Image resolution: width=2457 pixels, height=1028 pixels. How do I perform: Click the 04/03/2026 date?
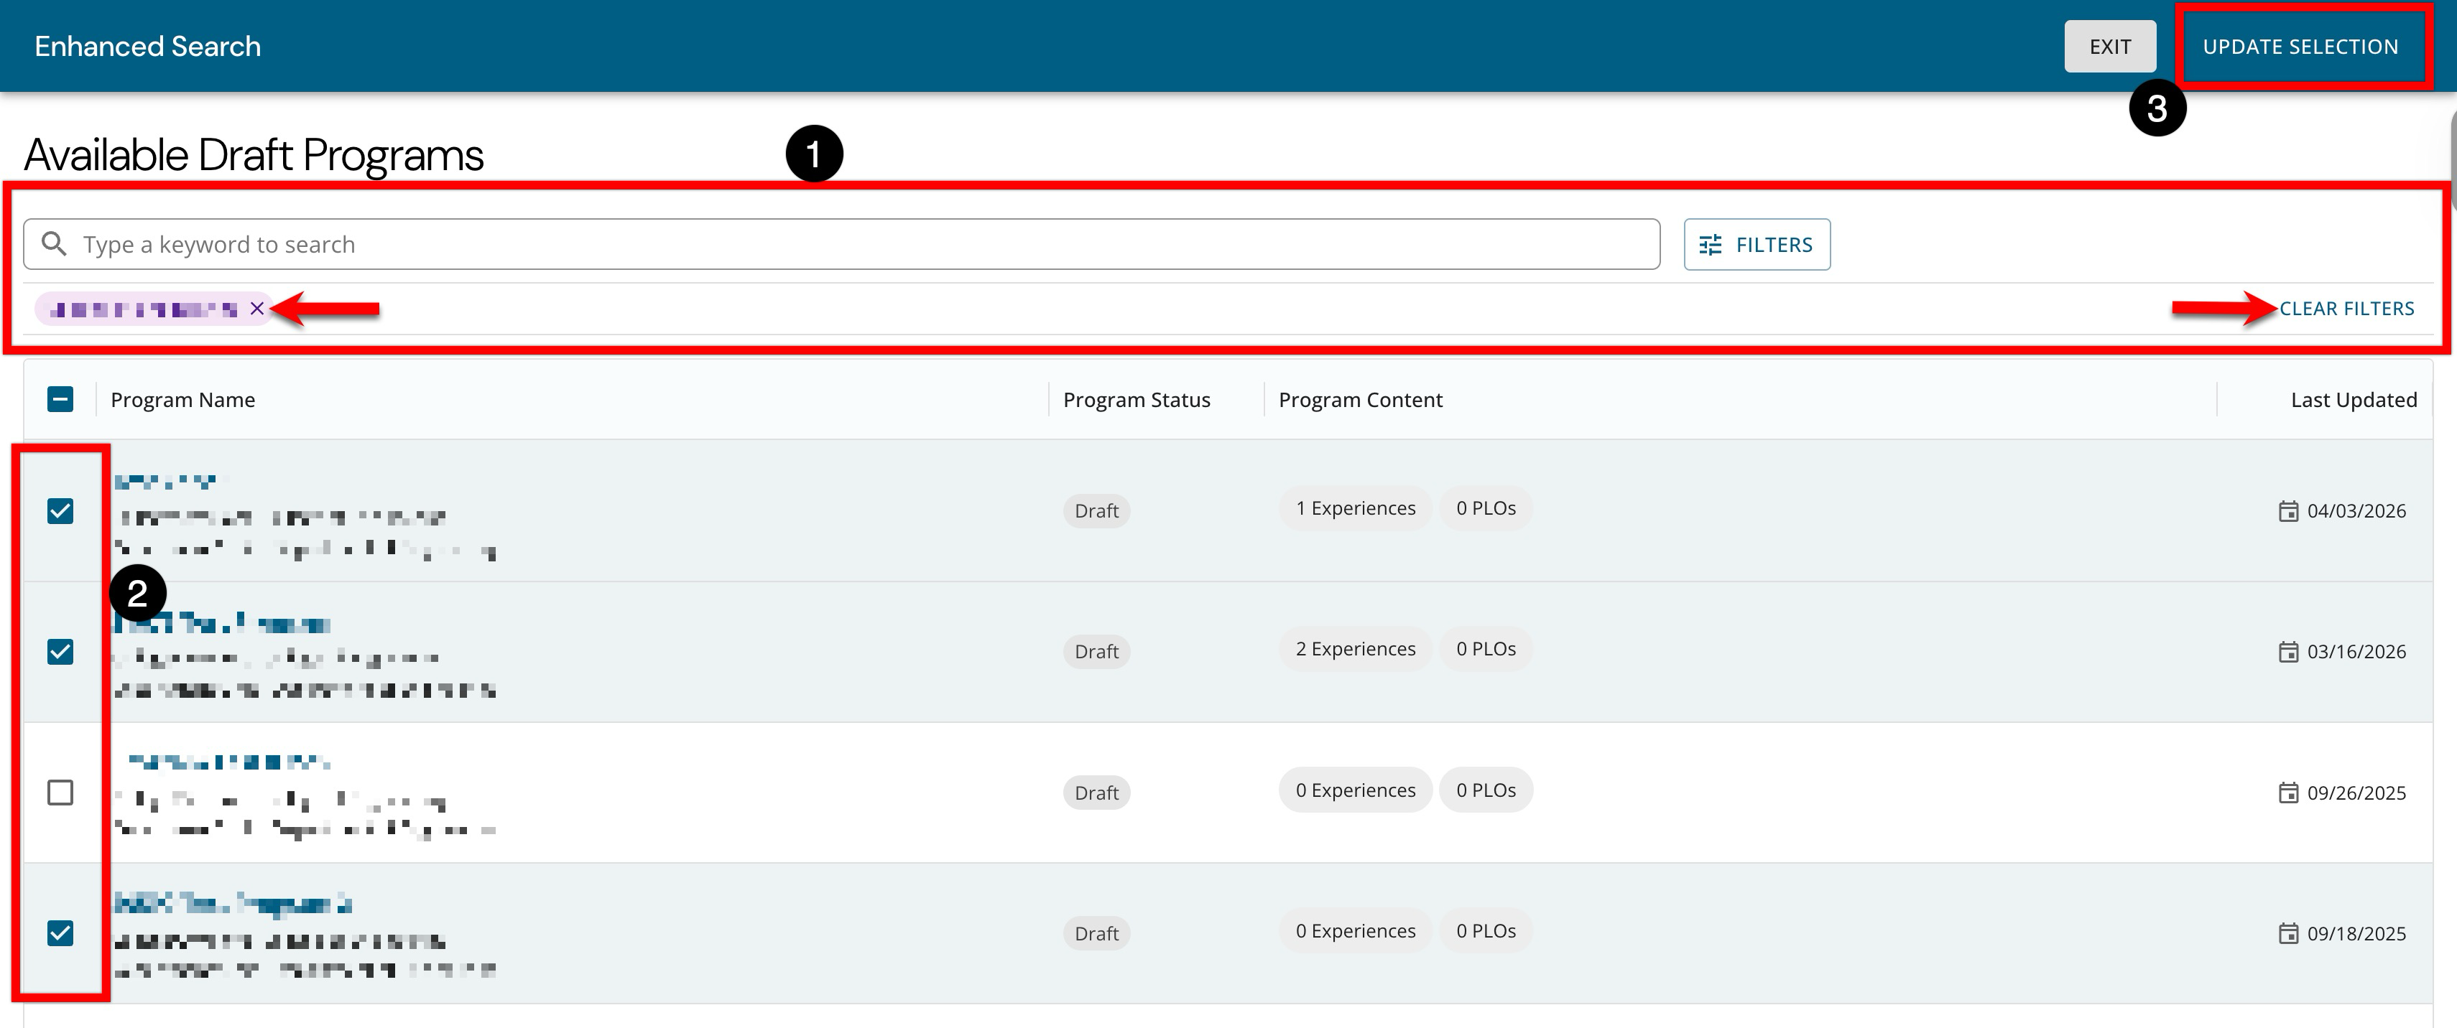(x=2356, y=510)
